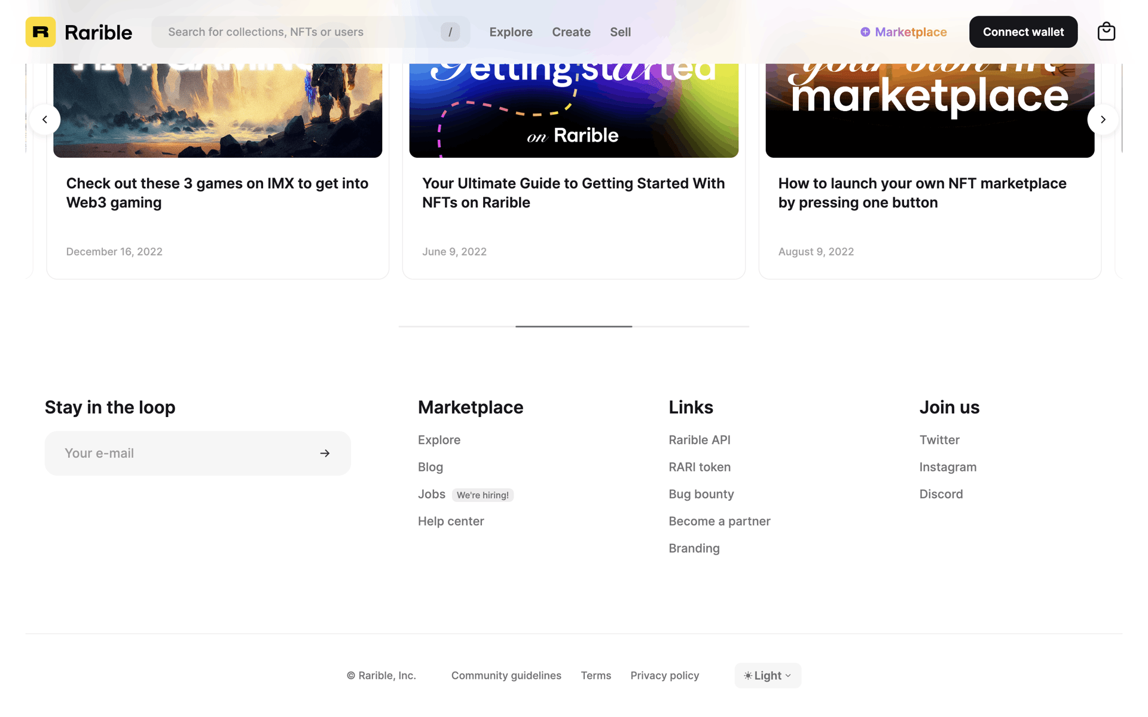The width and height of the screenshot is (1148, 717).
Task: Open the NFT marketplace article thumbnail
Action: pos(930,111)
